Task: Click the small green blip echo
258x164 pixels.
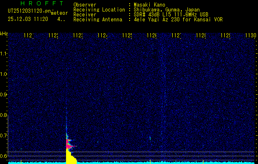Action: 150,138
